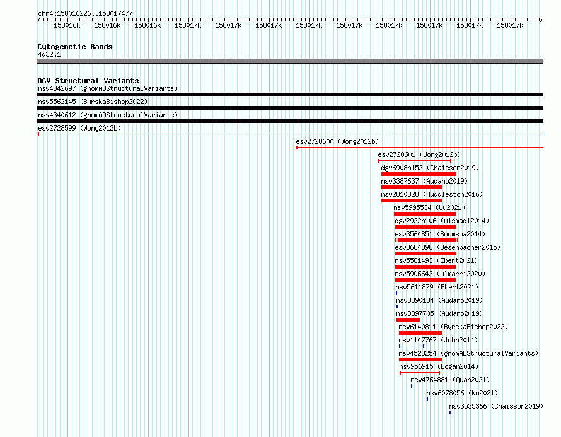Click the blue bracket glyph of nsv1147767

(412, 346)
